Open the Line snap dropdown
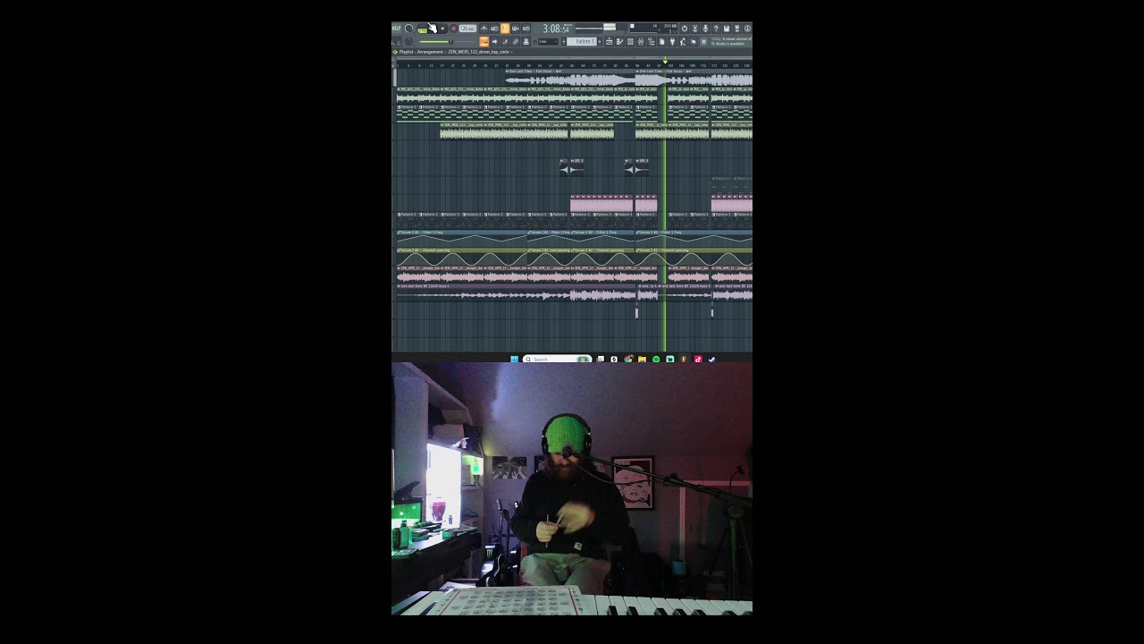Image resolution: width=1144 pixels, height=644 pixels. 547,41
